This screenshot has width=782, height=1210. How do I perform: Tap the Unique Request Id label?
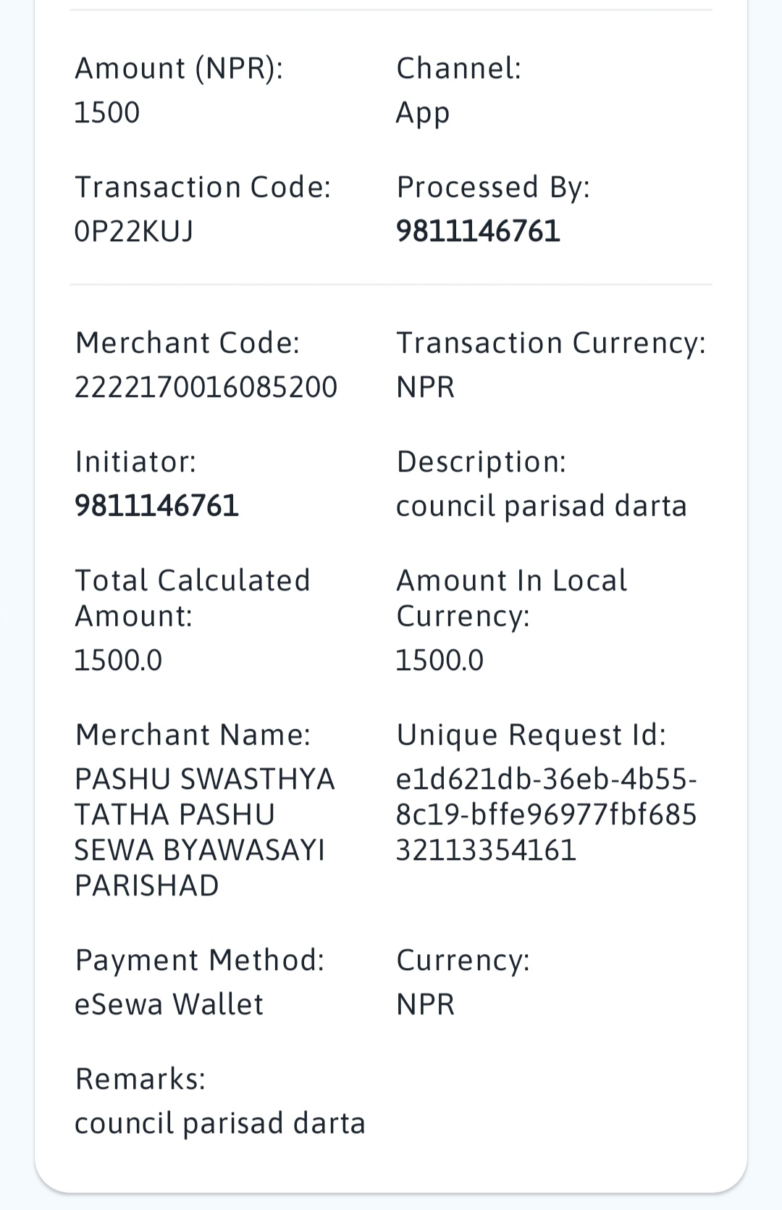[531, 735]
